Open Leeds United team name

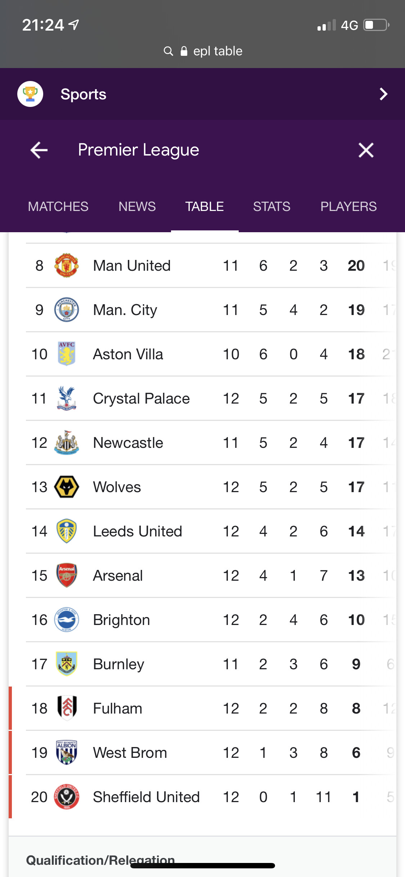point(138,531)
